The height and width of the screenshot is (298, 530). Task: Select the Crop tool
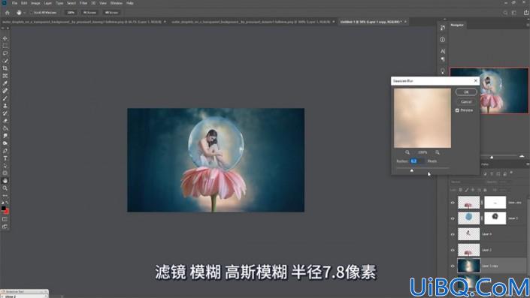[5, 68]
